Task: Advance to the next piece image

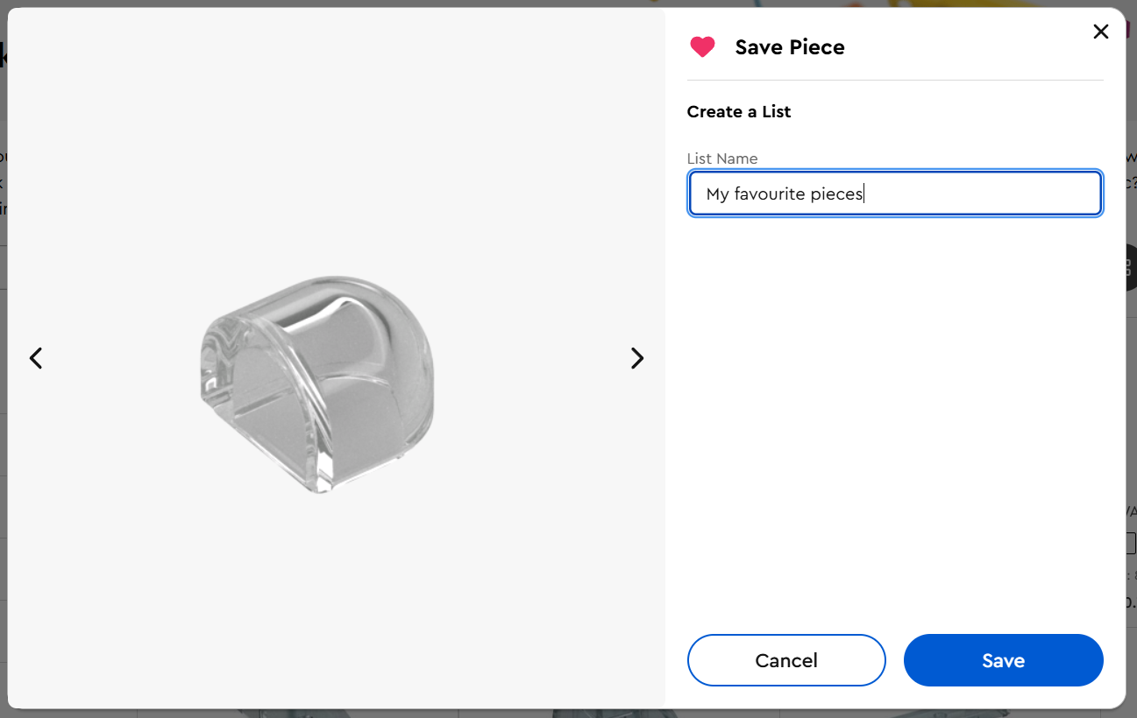Action: [x=637, y=358]
